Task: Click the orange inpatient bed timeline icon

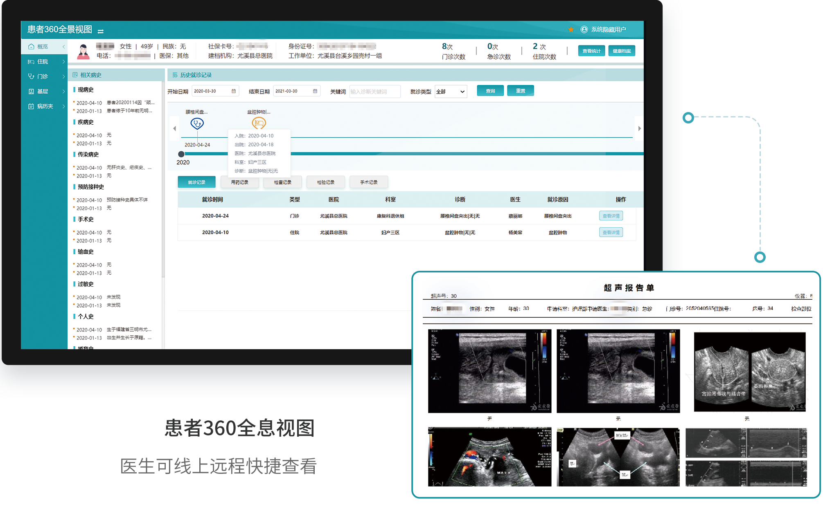Action: 259,122
